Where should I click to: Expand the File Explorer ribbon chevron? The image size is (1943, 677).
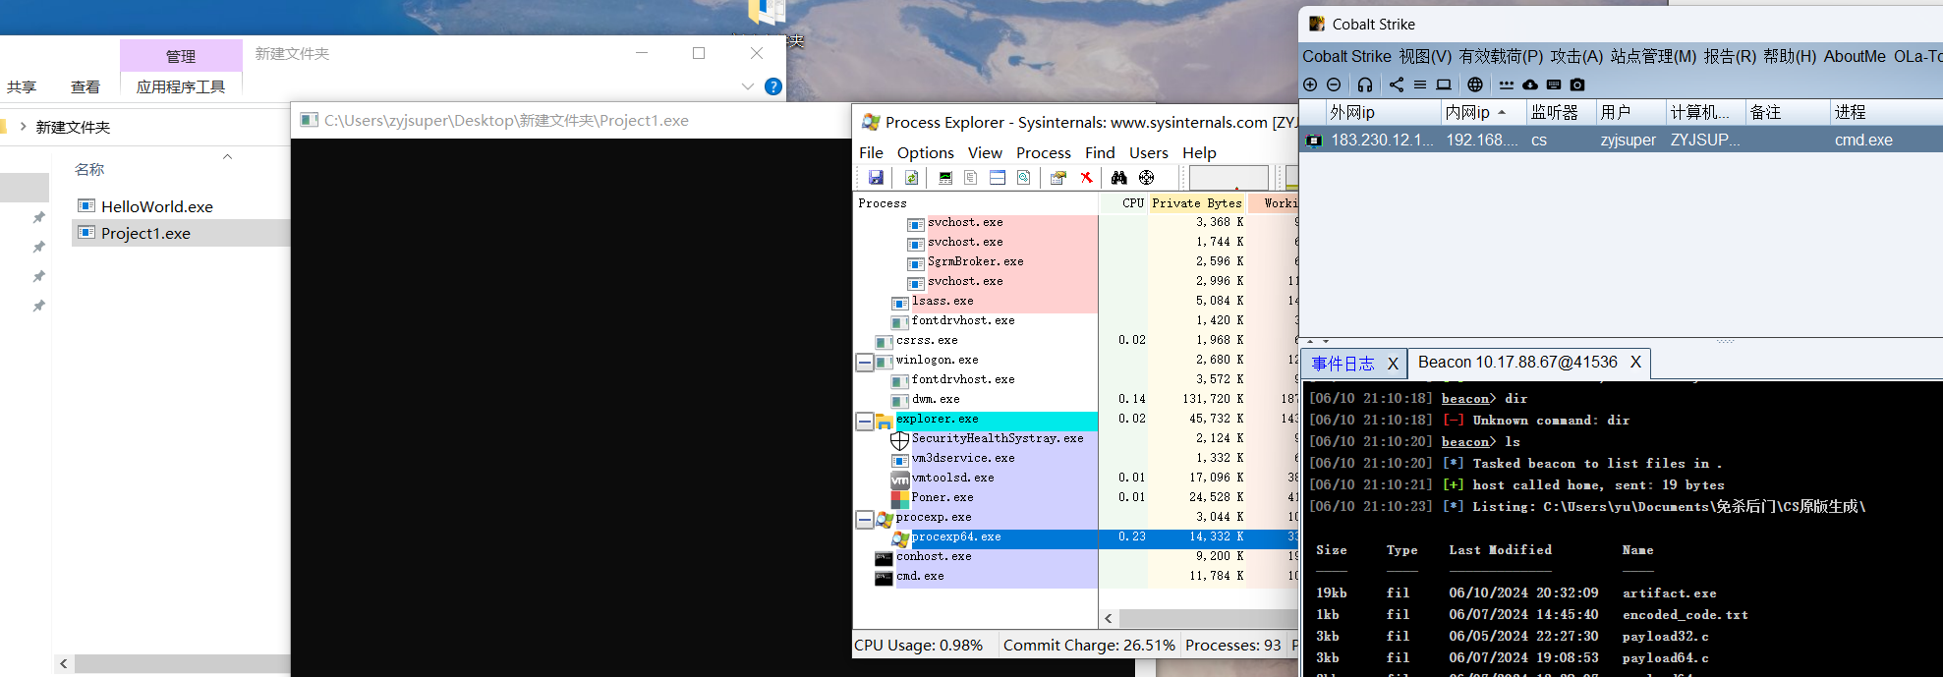point(748,86)
